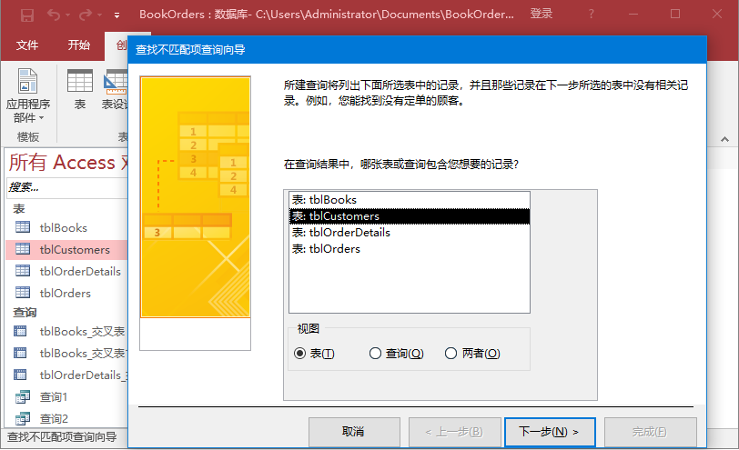Click the Undo arrow icon
The height and width of the screenshot is (450, 739).
[x=53, y=15]
